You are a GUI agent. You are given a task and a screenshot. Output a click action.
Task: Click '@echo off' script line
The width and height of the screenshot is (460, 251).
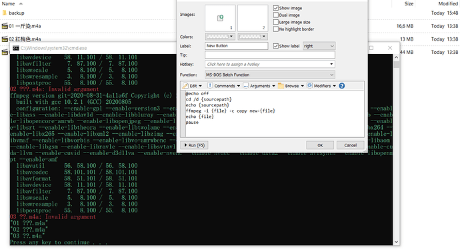(197, 93)
